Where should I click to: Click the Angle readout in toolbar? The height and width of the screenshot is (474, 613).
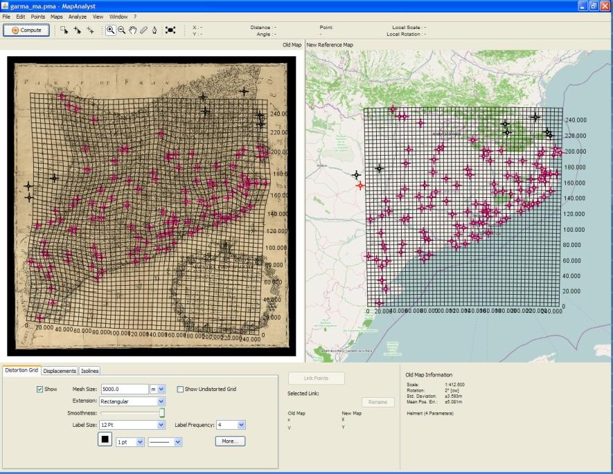266,34
